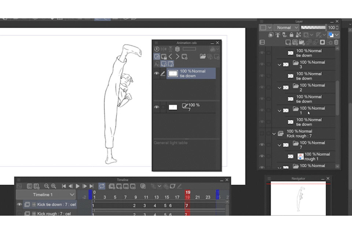Toggle loop playback in Timeline toolbar
The height and width of the screenshot is (234, 352).
(102, 186)
